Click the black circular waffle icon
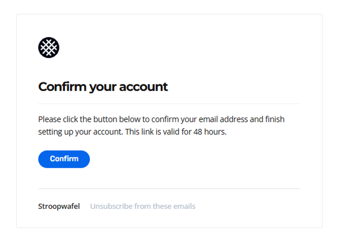 coord(49,48)
